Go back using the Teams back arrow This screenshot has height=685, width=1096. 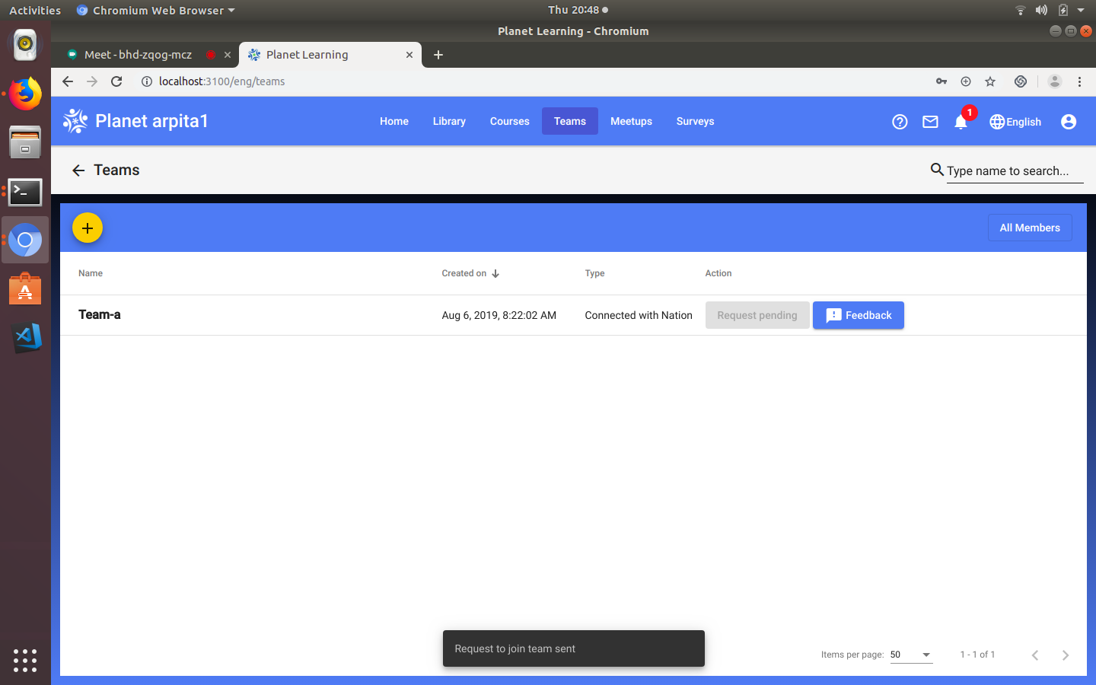78,170
